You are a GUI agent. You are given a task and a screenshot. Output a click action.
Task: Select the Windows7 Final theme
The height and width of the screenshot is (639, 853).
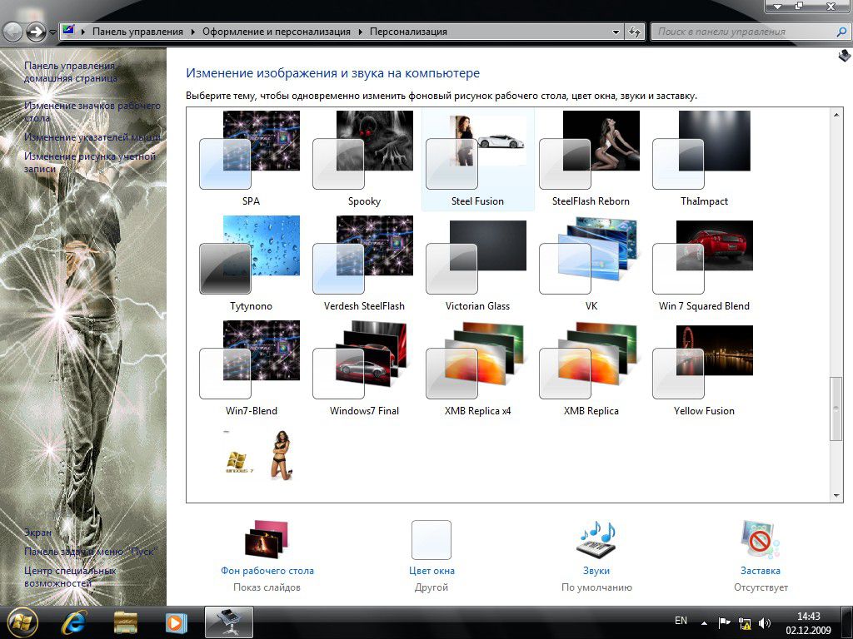364,368
